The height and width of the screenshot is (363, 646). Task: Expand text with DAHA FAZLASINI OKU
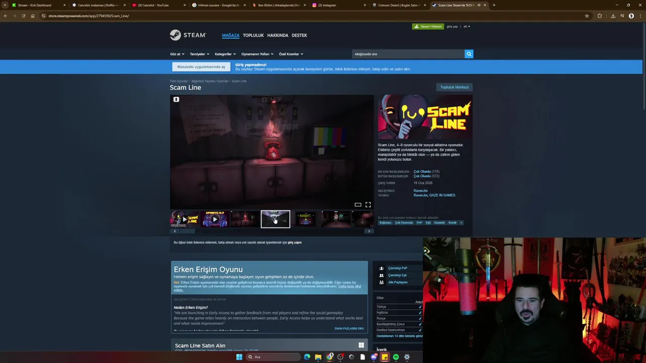point(349,329)
